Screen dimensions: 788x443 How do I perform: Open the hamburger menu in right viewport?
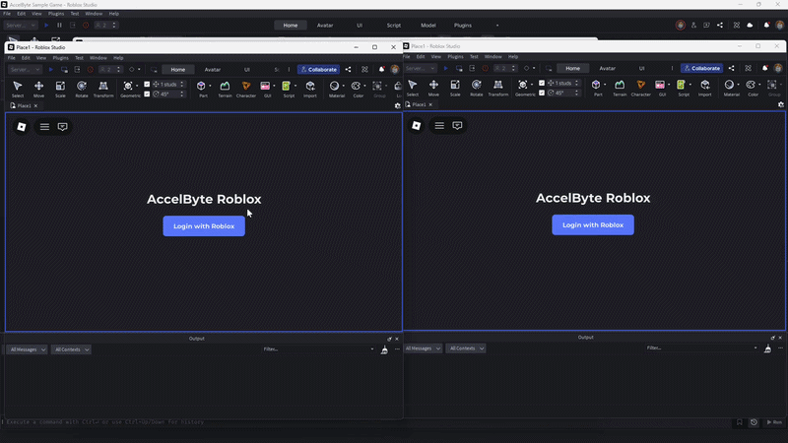click(x=439, y=126)
